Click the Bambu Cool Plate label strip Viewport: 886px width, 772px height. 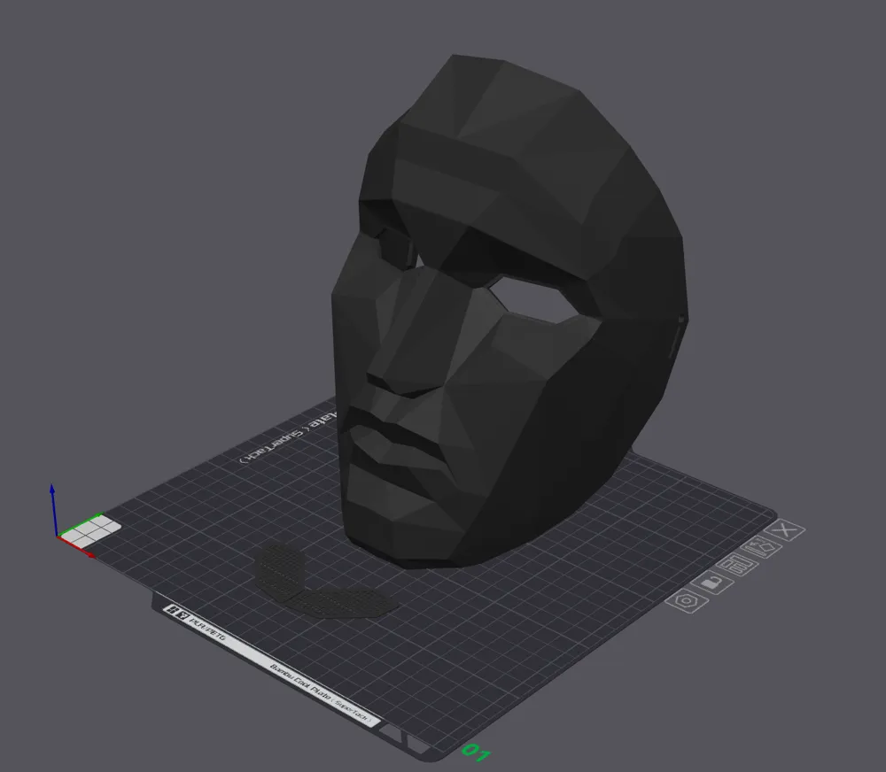pyautogui.click(x=271, y=665)
